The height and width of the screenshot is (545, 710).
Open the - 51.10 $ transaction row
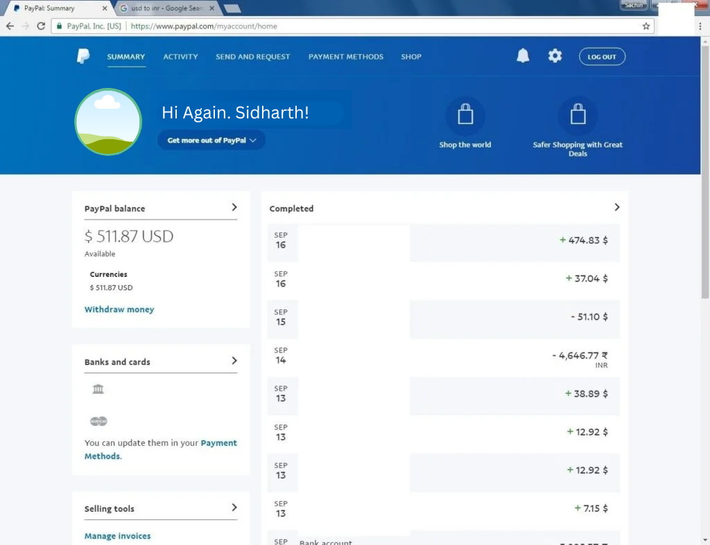click(444, 319)
